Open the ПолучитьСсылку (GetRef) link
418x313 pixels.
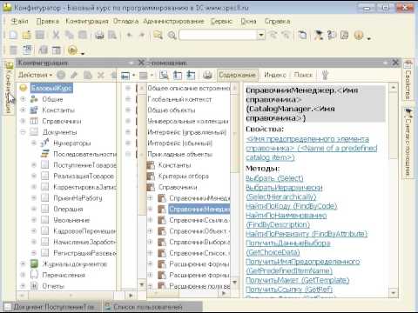(x=289, y=290)
